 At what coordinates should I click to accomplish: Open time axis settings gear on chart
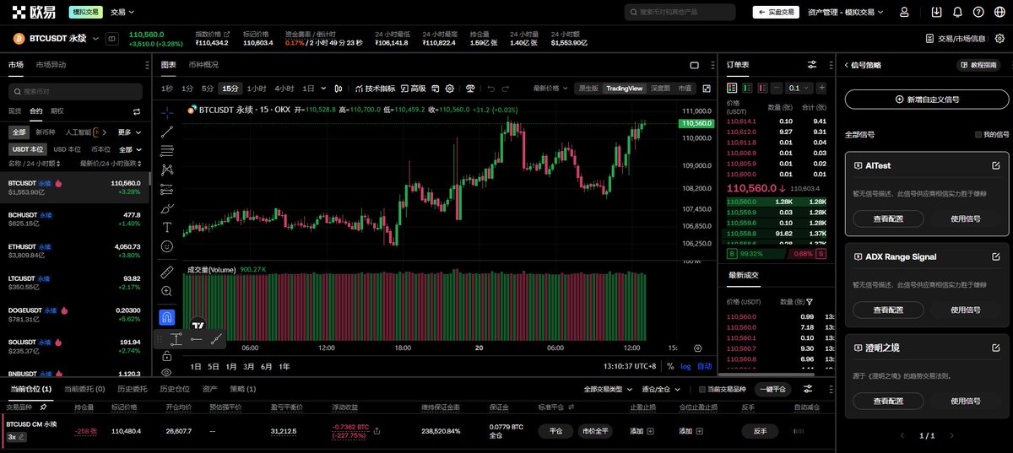pyautogui.click(x=697, y=348)
